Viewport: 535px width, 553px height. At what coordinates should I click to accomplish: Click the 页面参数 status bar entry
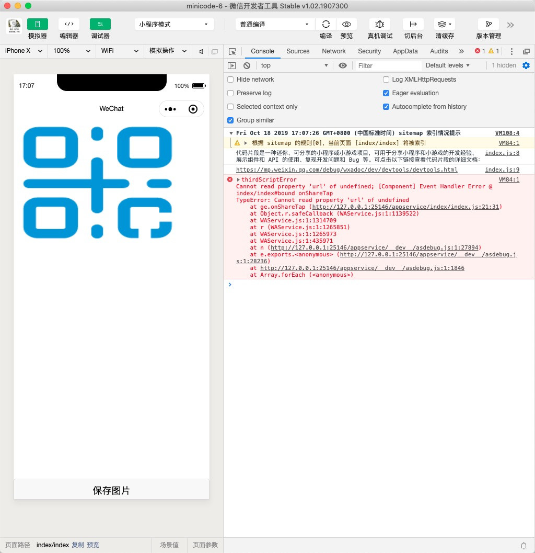pyautogui.click(x=205, y=545)
